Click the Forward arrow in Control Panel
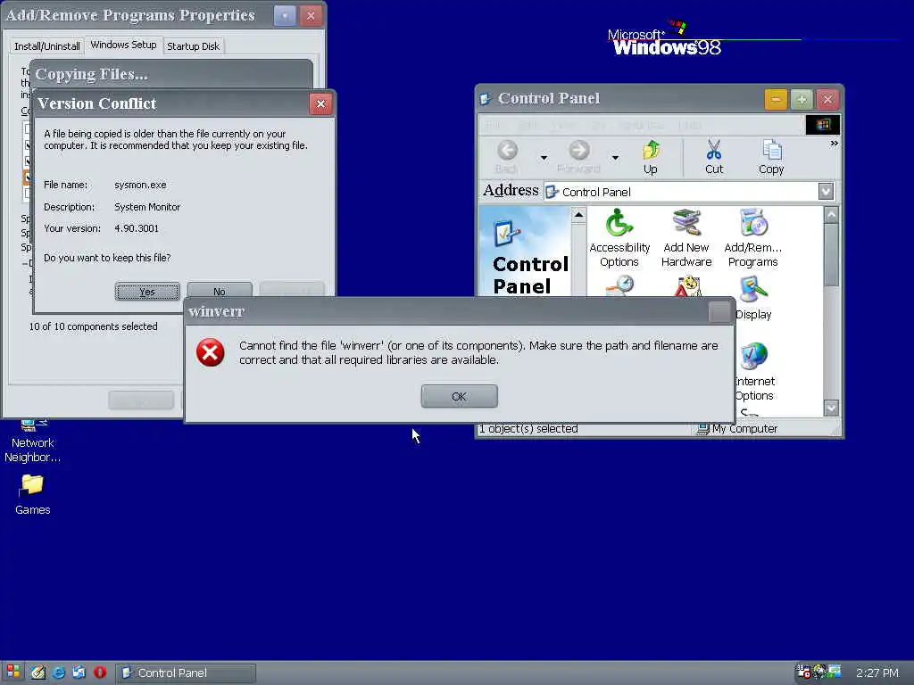Screen dimensions: 914x685 (x=578, y=157)
